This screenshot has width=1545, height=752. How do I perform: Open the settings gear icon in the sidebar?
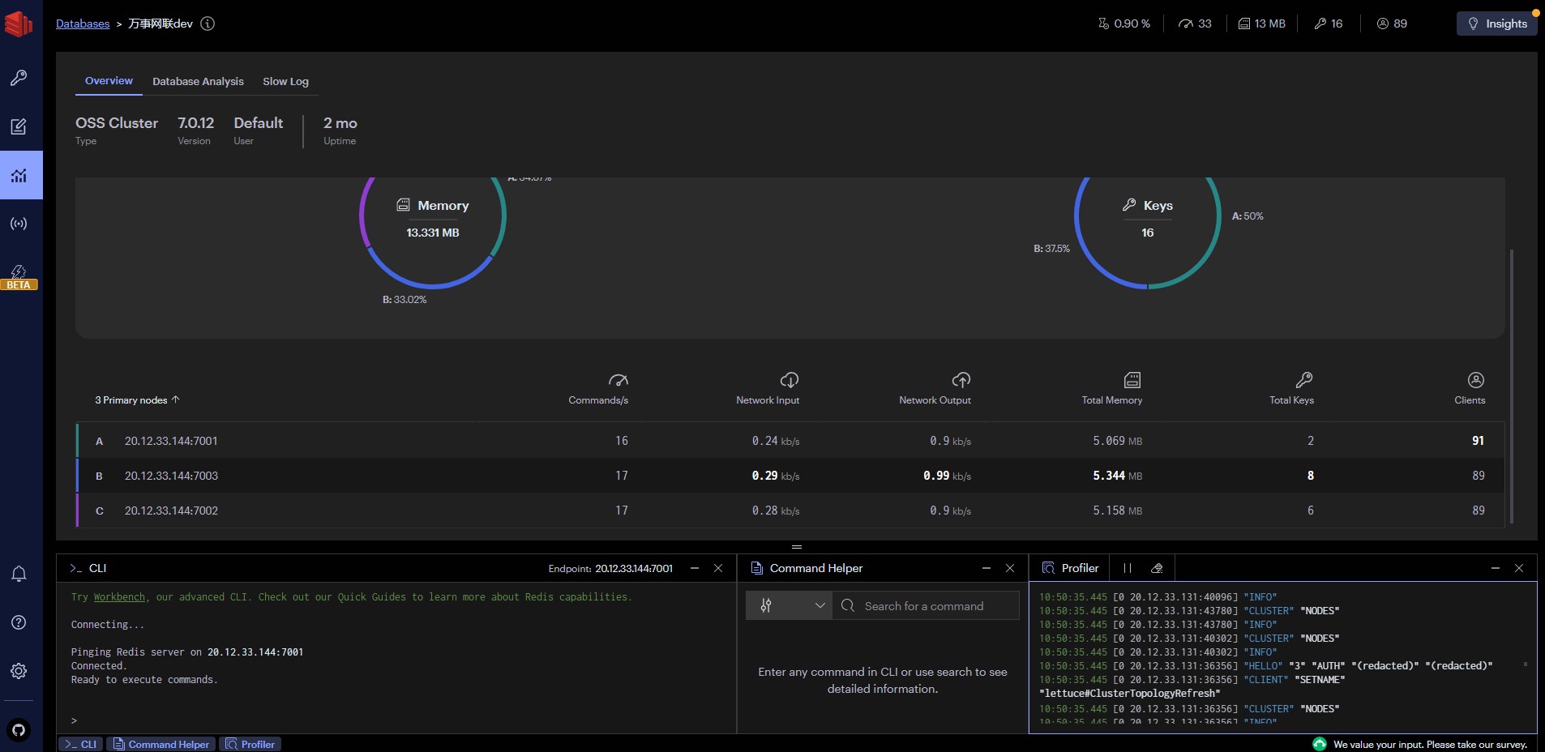point(19,671)
